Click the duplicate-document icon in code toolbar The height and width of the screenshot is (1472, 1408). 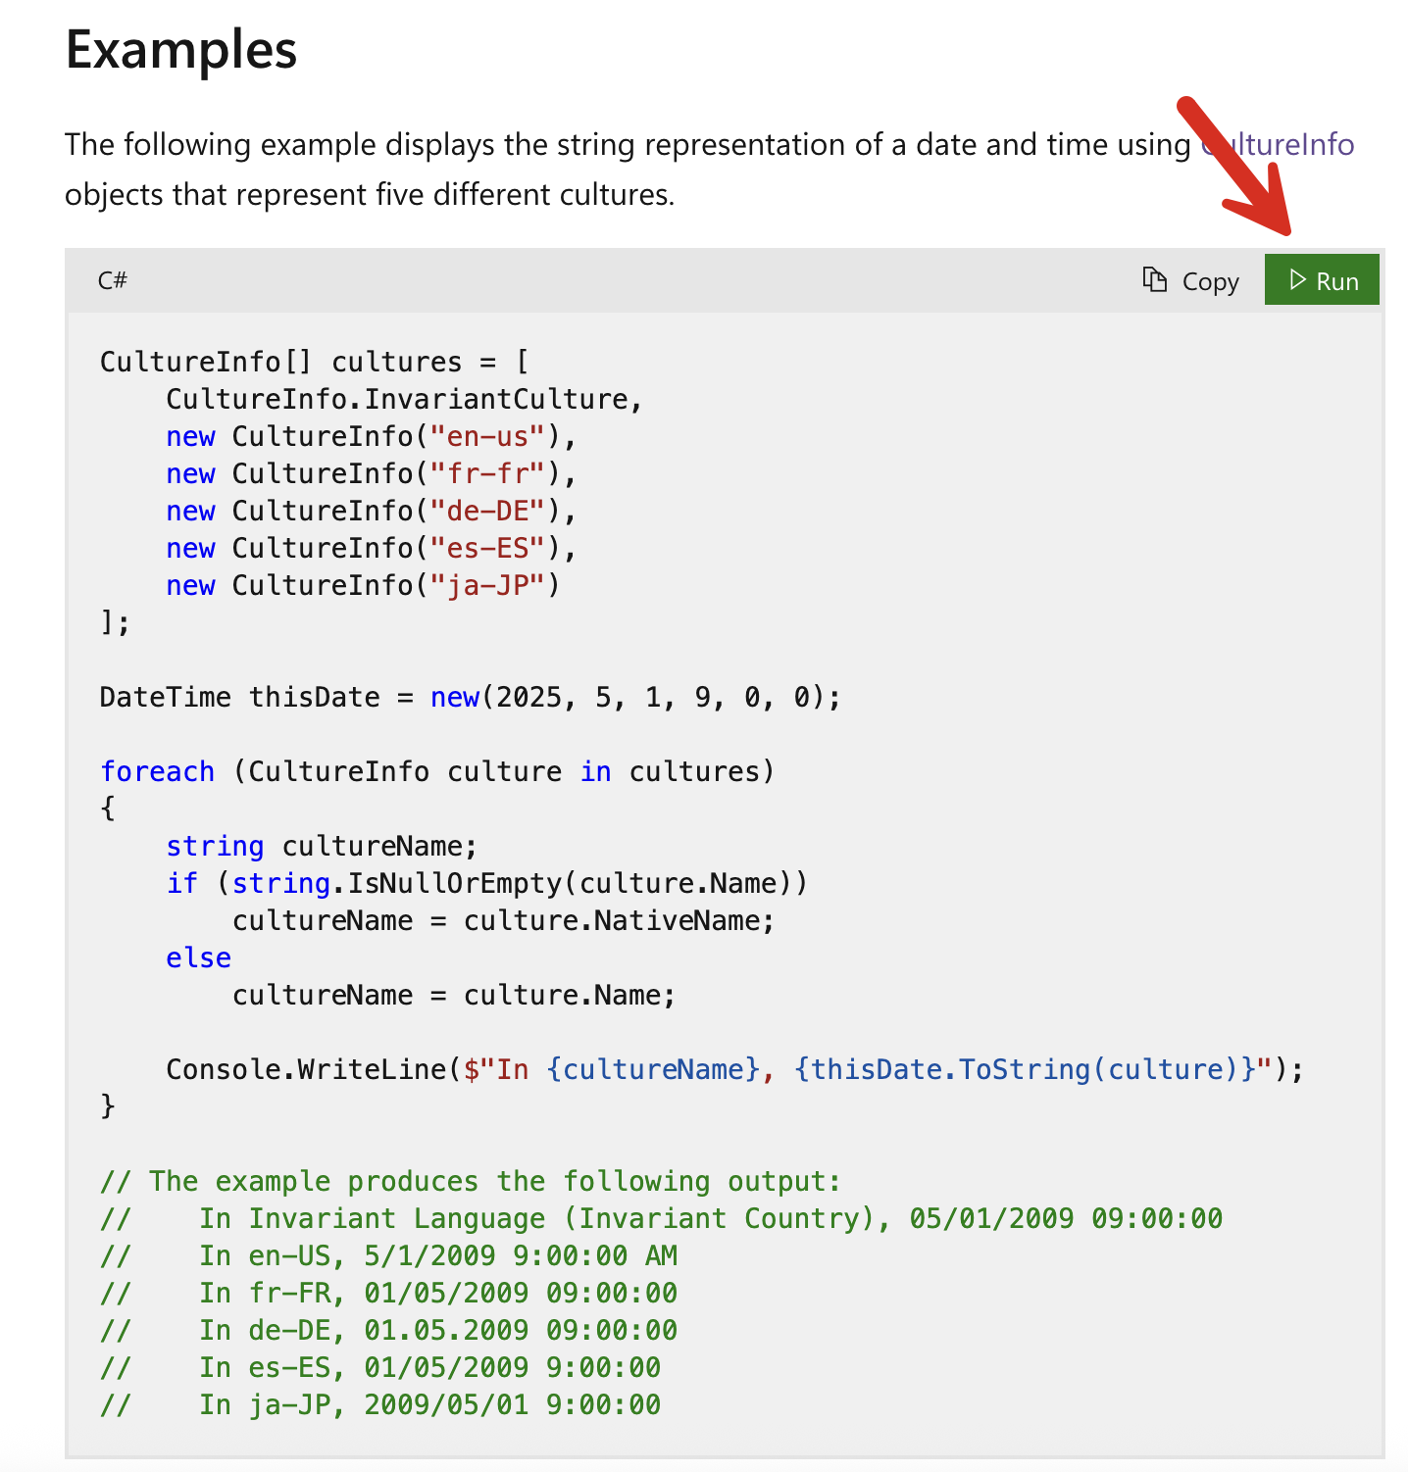(1153, 279)
